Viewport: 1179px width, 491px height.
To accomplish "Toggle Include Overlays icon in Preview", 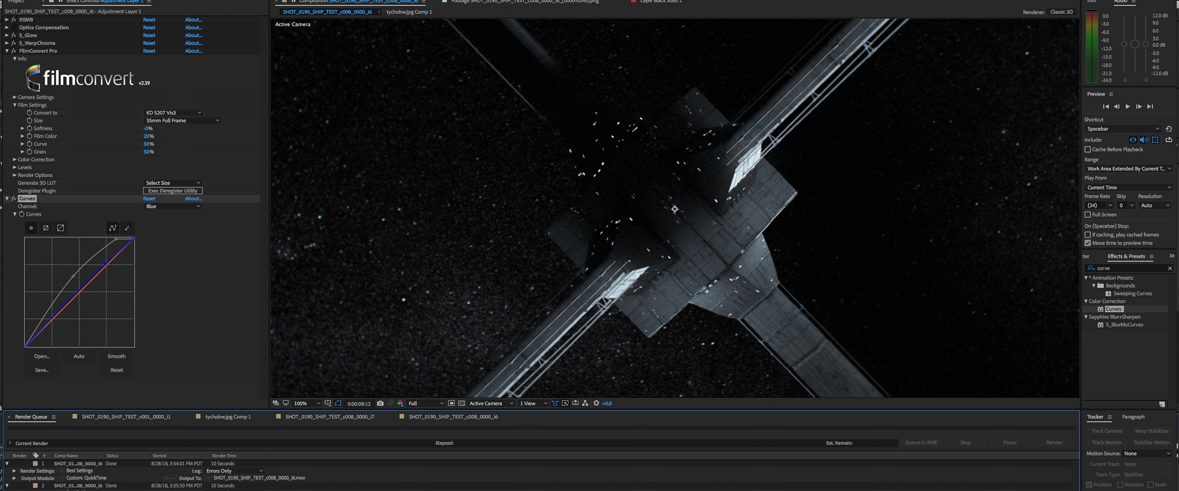I will (1155, 140).
